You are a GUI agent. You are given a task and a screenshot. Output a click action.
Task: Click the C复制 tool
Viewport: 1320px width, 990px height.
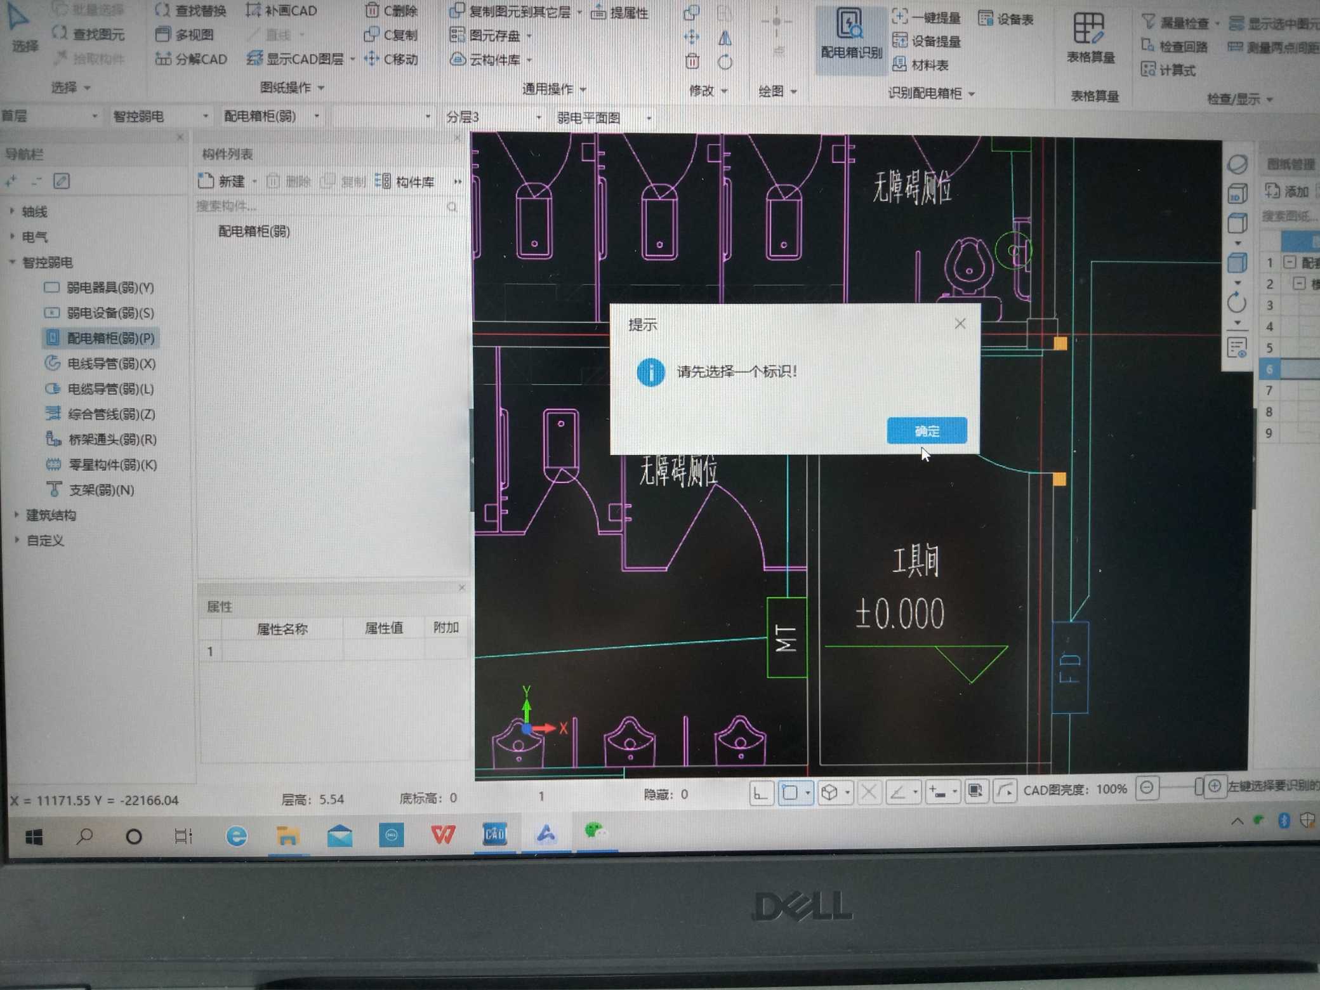(391, 35)
